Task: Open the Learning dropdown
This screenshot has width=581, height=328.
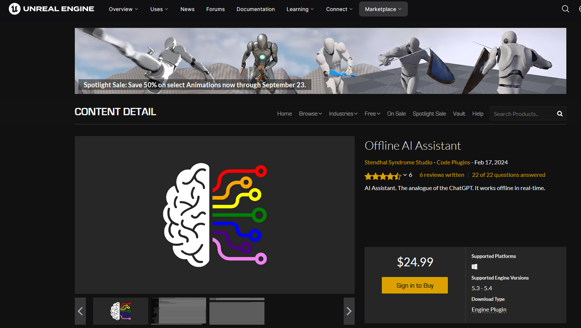Action: point(300,9)
